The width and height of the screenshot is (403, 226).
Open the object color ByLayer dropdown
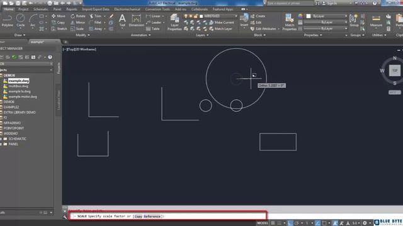coord(326,16)
